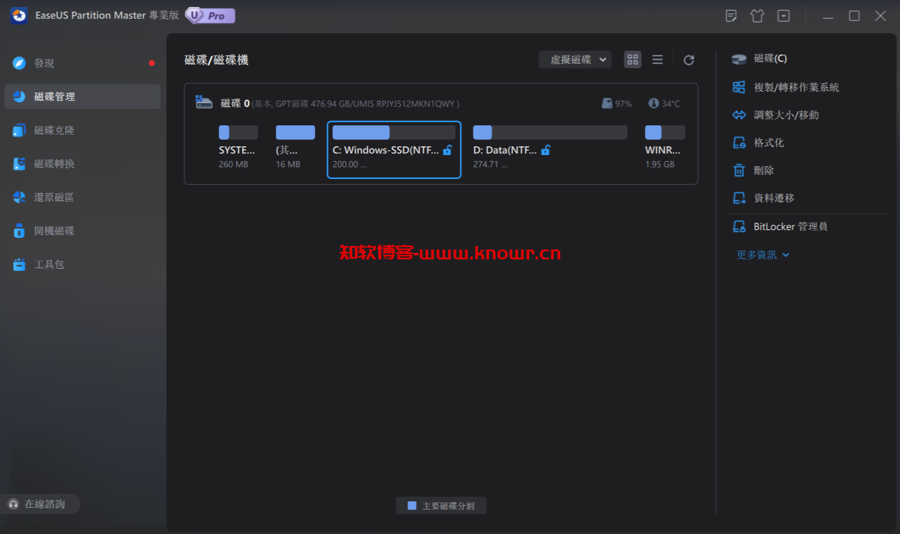Viewport: 900px width, 534px height.
Task: Open 還原磁區 partition recovery section
Action: tap(82, 197)
